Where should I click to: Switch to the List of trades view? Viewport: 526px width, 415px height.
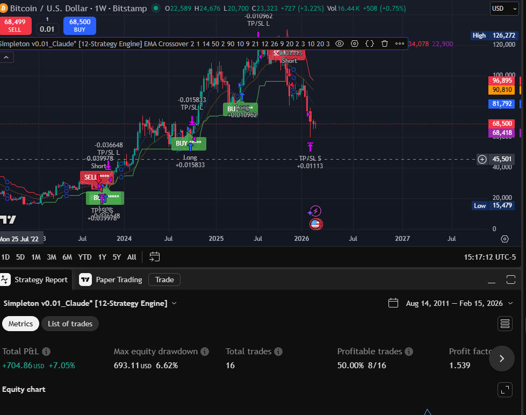tap(70, 324)
